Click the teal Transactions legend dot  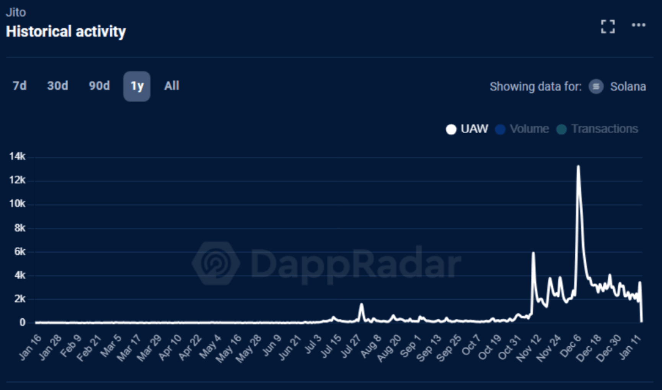click(x=561, y=129)
